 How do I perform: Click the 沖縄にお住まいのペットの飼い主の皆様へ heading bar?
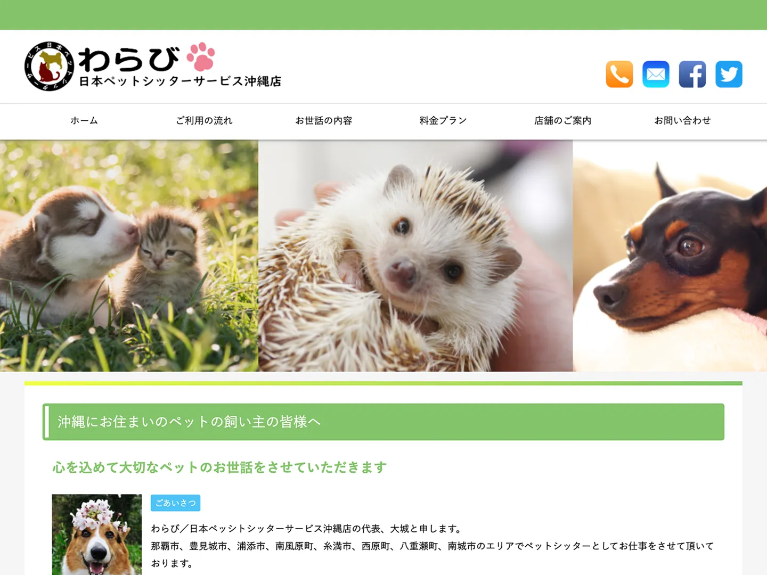[x=383, y=422]
